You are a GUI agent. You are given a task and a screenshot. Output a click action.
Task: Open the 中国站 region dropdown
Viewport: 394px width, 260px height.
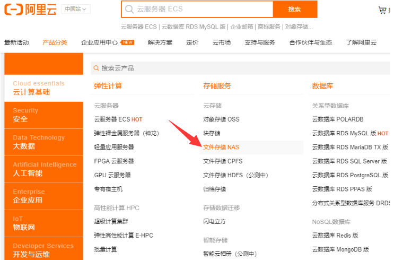click(x=76, y=9)
